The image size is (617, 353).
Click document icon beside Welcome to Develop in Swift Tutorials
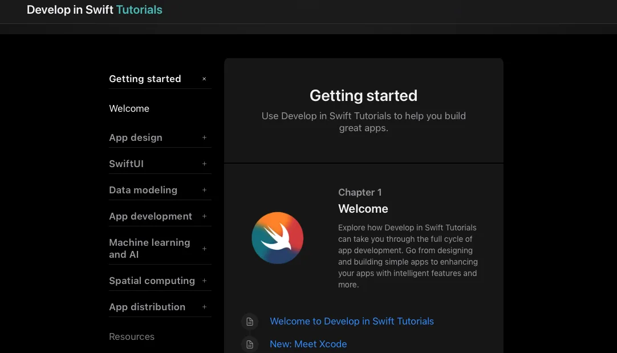click(249, 322)
